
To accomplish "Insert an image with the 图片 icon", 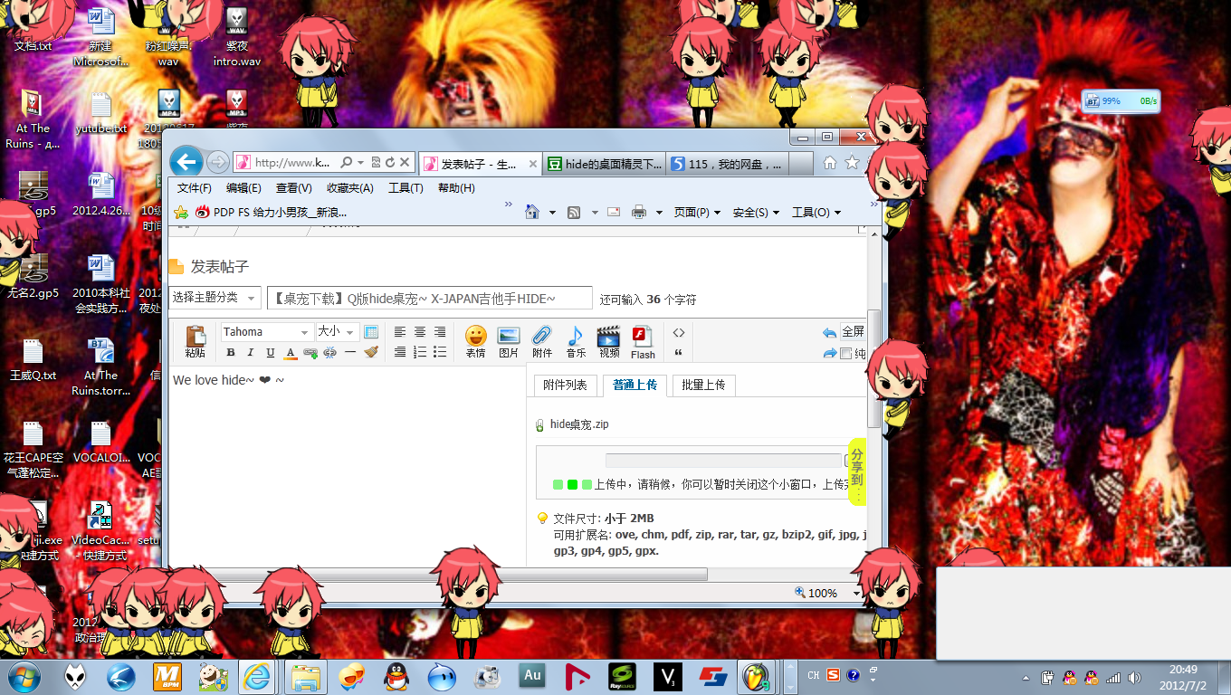I will click(x=509, y=342).
